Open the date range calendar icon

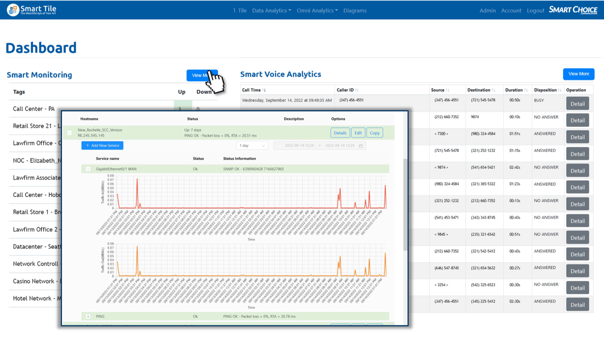click(x=361, y=146)
